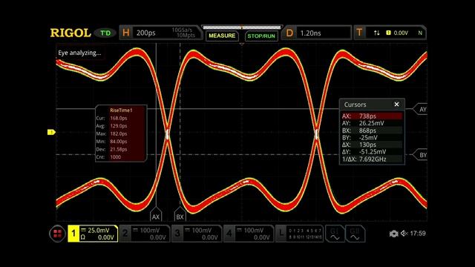Click the channel 1 0.00V offset value
The height and width of the screenshot is (267, 475).
point(105,237)
